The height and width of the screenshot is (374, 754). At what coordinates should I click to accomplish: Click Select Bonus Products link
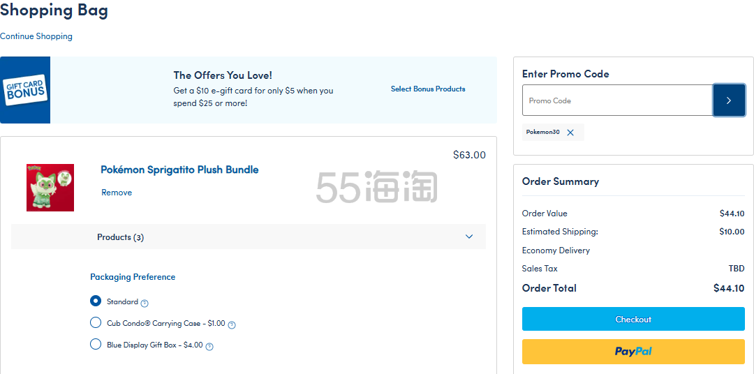428,89
